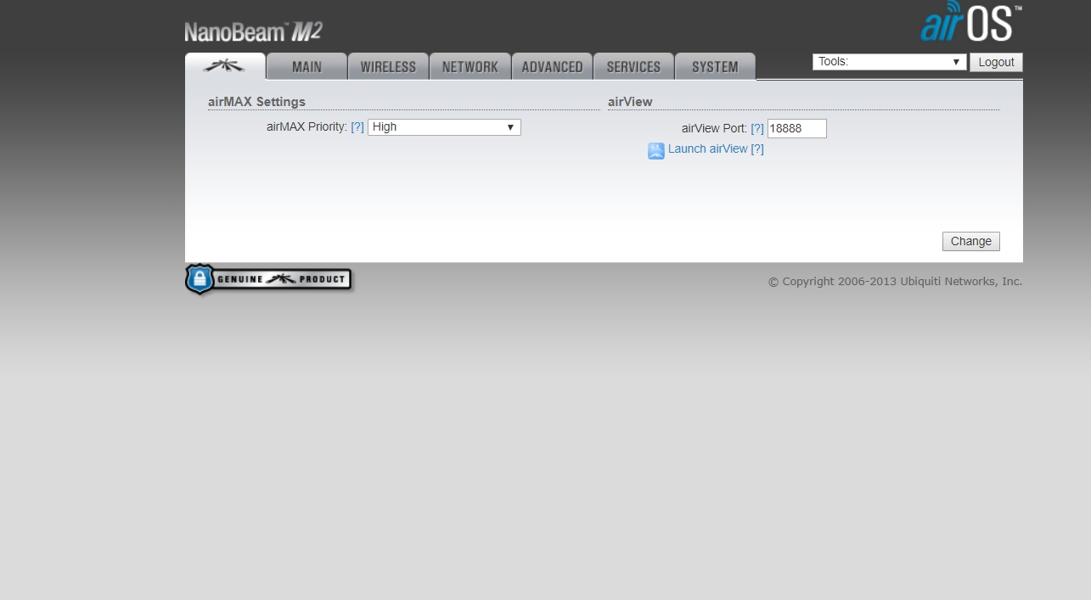The height and width of the screenshot is (600, 1091).
Task: Open airView Port help [?] link
Action: pyautogui.click(x=757, y=129)
